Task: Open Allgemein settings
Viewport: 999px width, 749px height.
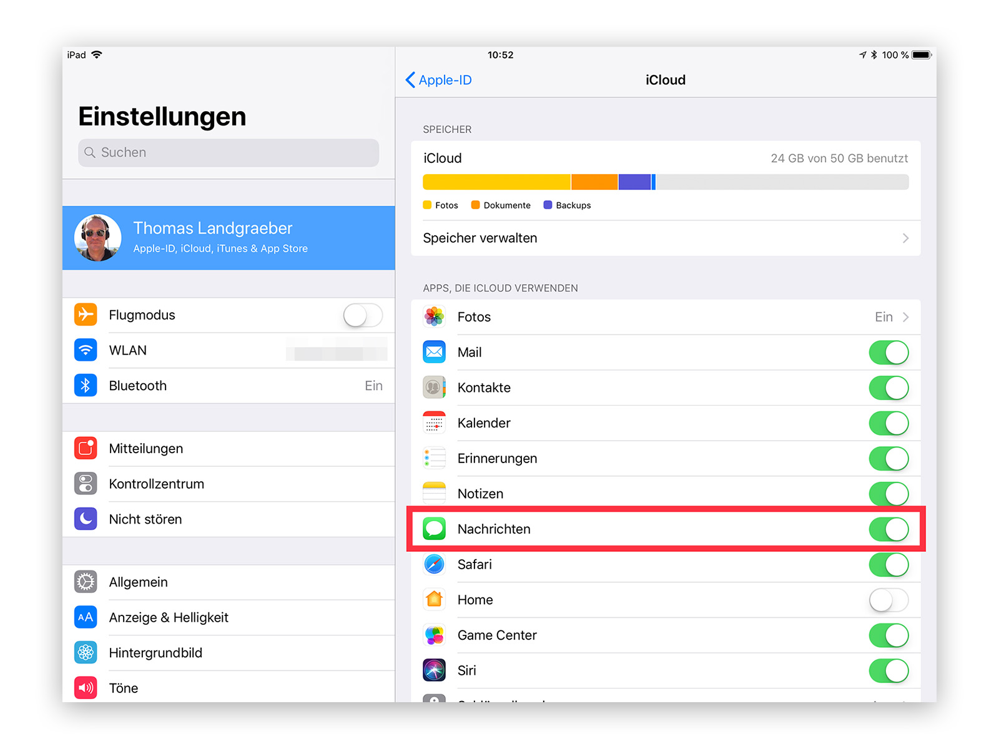Action: click(229, 582)
